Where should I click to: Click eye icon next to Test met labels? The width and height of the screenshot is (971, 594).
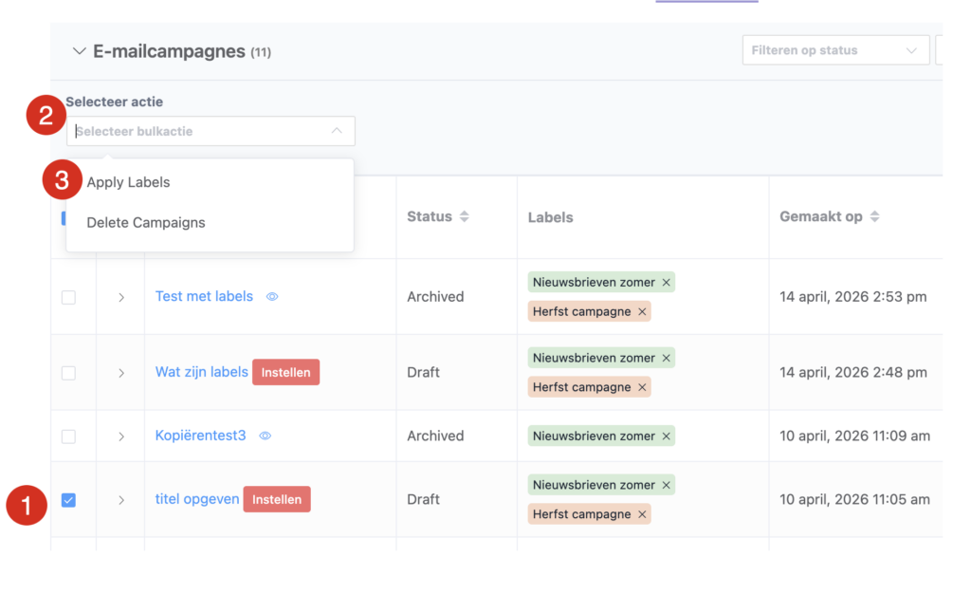[x=272, y=297]
